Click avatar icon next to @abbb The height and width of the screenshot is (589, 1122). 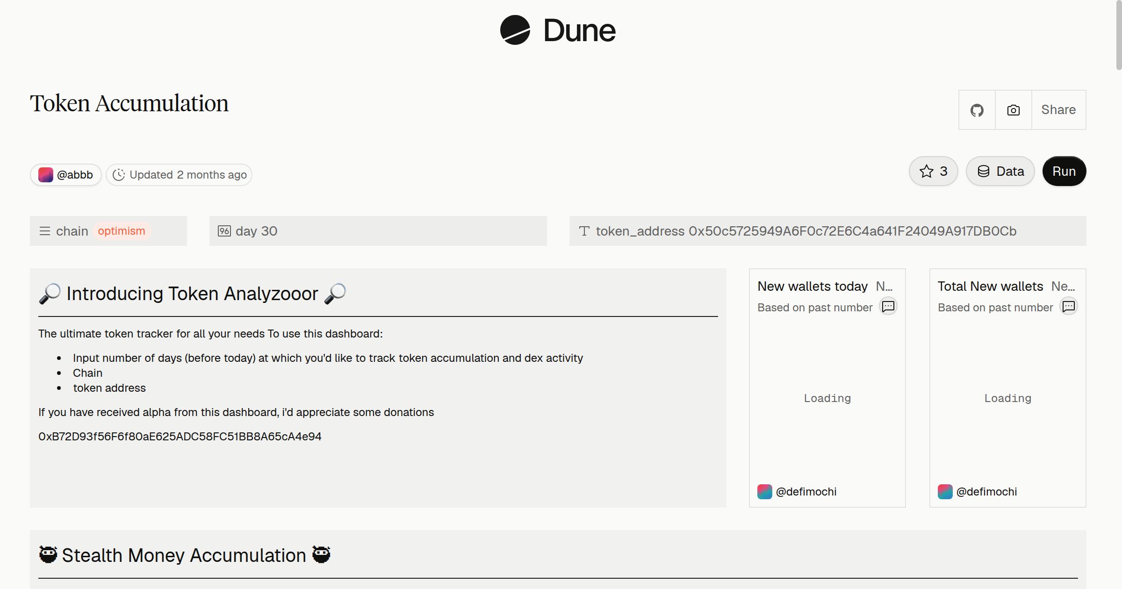coord(45,175)
